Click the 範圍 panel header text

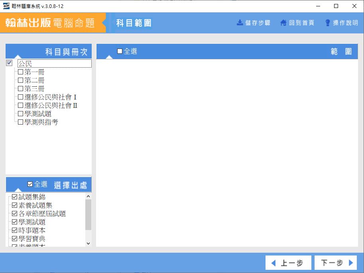(x=341, y=51)
